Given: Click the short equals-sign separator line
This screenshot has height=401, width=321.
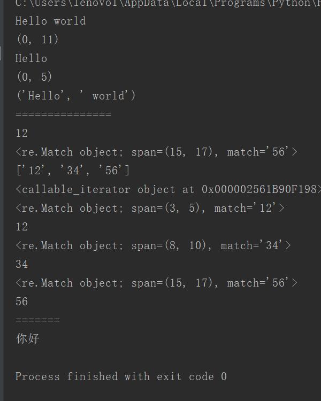Looking at the screenshot, I should coord(38,320).
